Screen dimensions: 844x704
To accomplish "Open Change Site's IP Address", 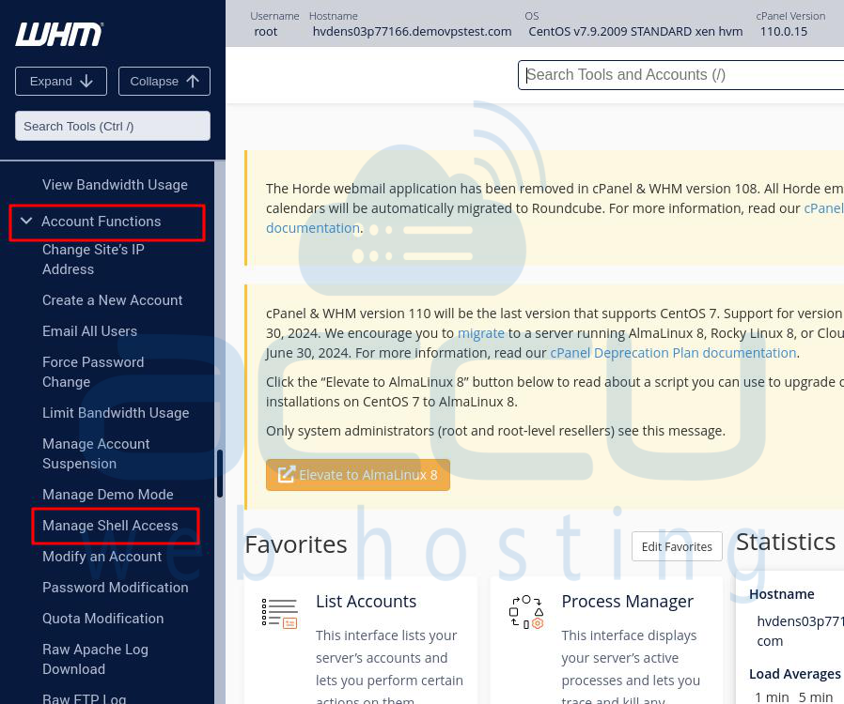I will click(x=93, y=260).
